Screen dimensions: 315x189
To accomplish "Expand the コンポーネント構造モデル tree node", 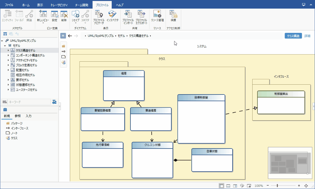I will tap(9, 56).
